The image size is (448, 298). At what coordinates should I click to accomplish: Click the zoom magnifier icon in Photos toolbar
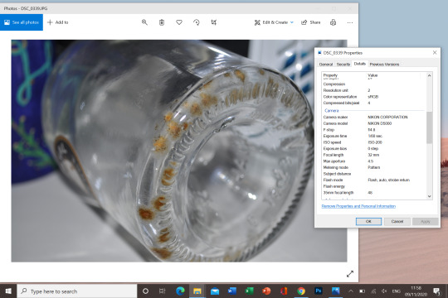coord(144,22)
